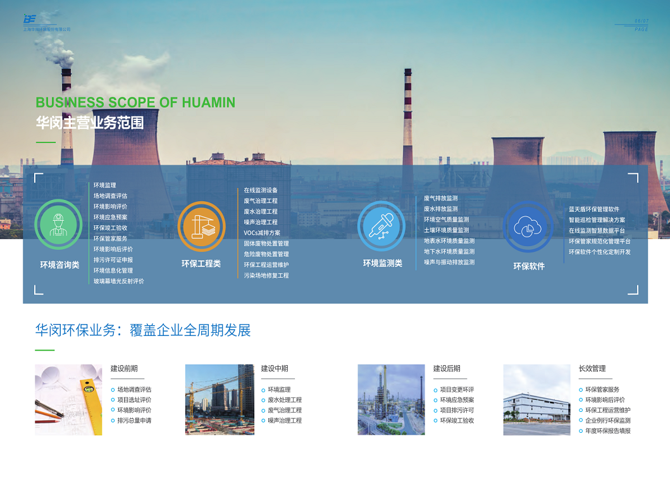Select 噪声治理工程 under 建设中期

click(285, 420)
